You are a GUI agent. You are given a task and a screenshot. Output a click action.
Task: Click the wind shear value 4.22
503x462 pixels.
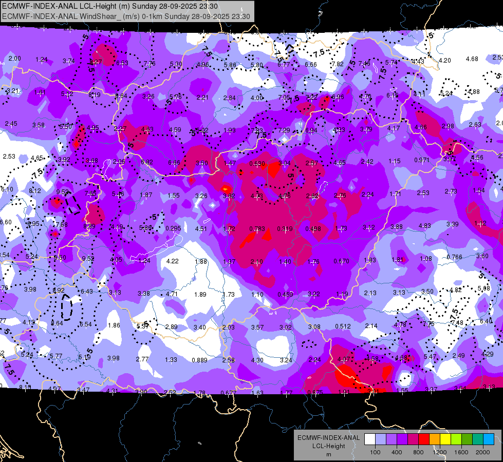coord(172,261)
